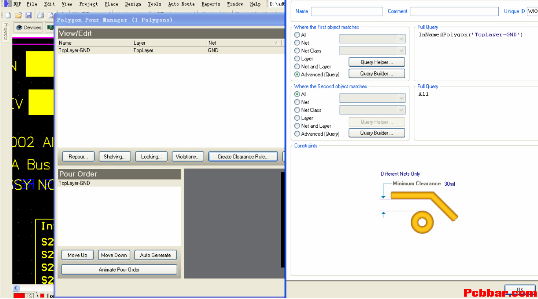
Task: Open the DXP menu
Action: (x=17, y=4)
